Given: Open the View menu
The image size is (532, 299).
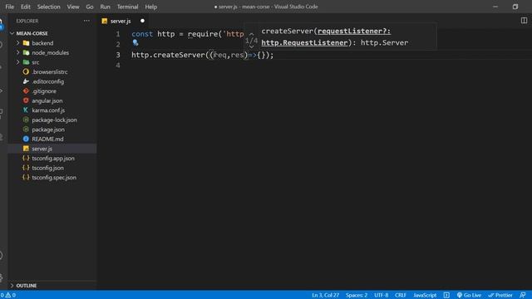Looking at the screenshot, I should (x=73, y=7).
